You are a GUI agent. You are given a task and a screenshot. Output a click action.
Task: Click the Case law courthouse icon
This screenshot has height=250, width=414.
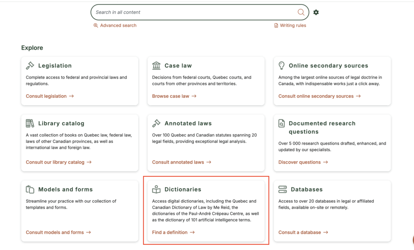(x=156, y=65)
